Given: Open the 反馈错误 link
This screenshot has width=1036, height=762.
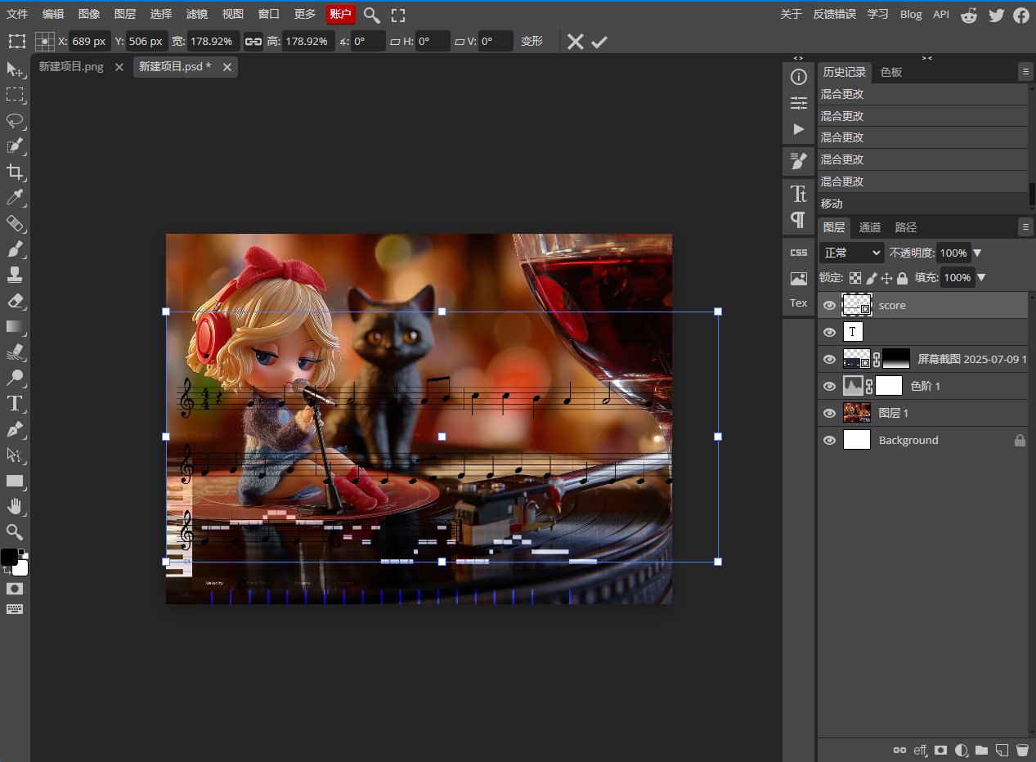Looking at the screenshot, I should pyautogui.click(x=834, y=15).
